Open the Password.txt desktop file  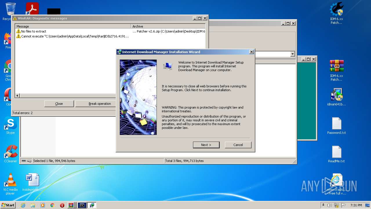pos(337,126)
